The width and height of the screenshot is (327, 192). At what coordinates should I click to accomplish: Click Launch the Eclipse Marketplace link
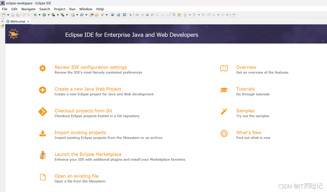(x=88, y=154)
